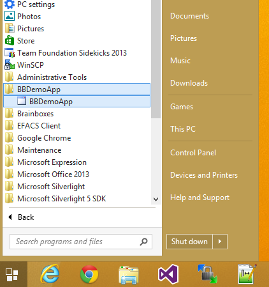Expand the Microsoft Office 2013 folder
Image resolution: width=269 pixels, height=287 pixels.
coord(47,175)
